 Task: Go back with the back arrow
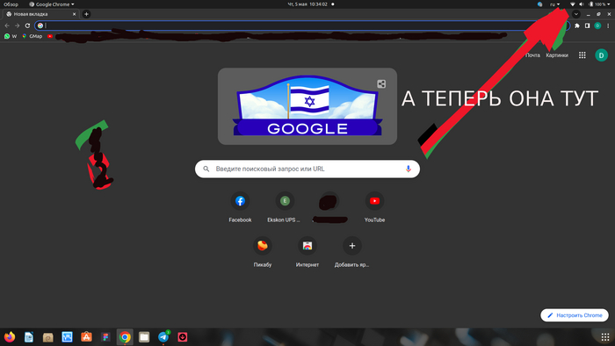click(7, 25)
